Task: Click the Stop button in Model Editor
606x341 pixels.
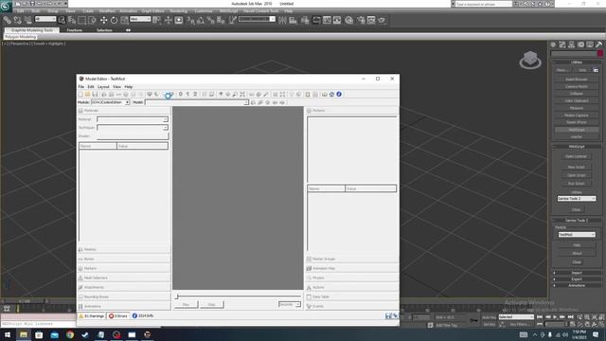Action: (212, 305)
